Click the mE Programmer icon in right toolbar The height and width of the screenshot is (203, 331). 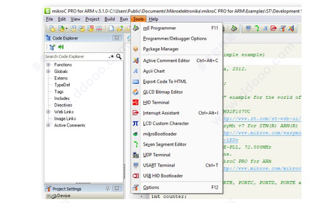click(234, 28)
